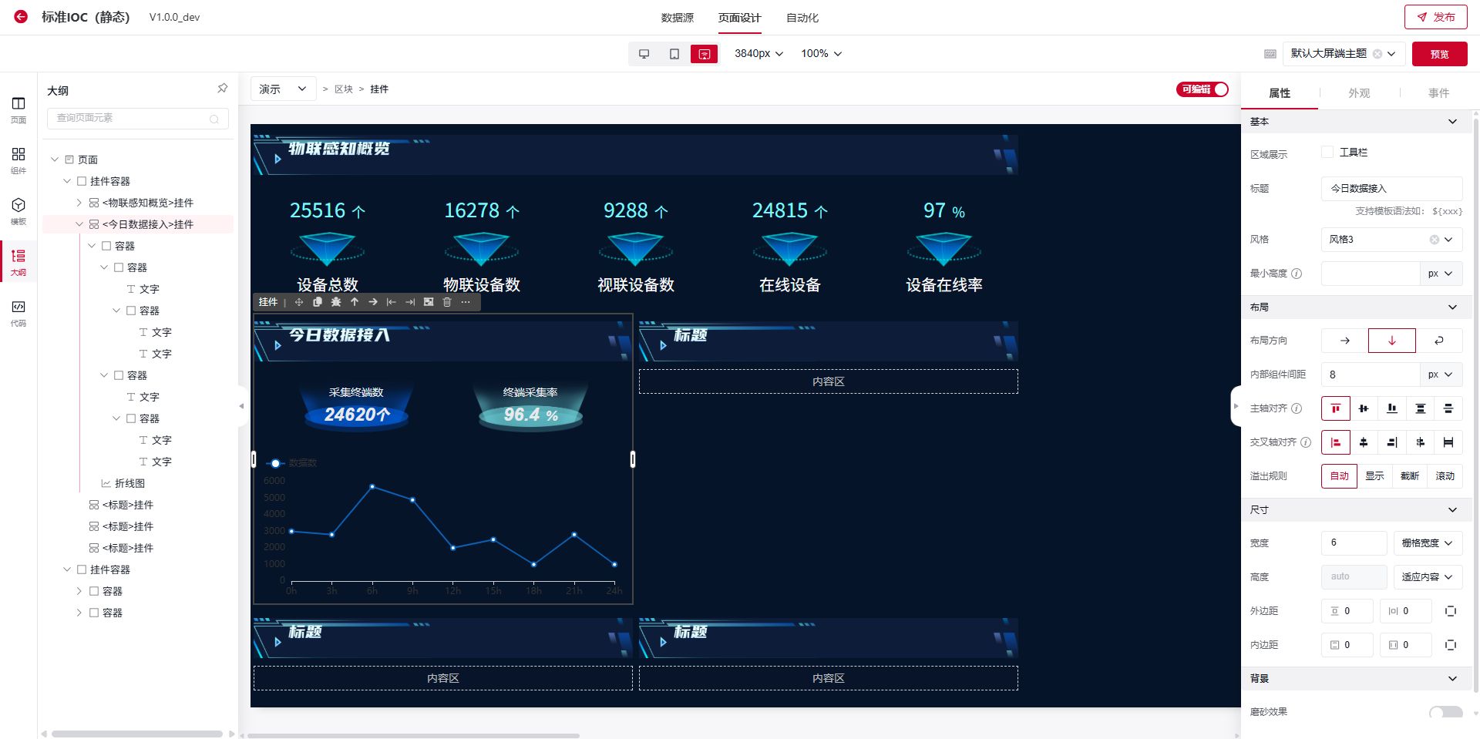Switch to the 外观 appearance tab
Viewport: 1480px width, 739px height.
[x=1359, y=93]
